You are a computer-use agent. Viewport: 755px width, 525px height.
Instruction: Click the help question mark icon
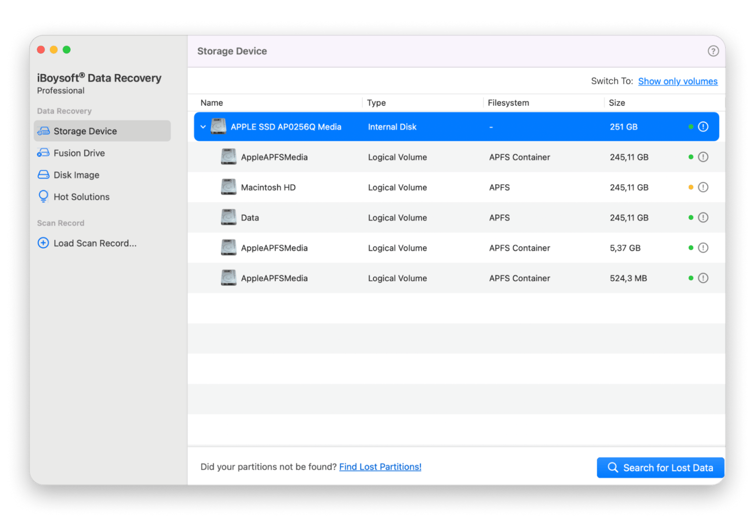pyautogui.click(x=713, y=51)
